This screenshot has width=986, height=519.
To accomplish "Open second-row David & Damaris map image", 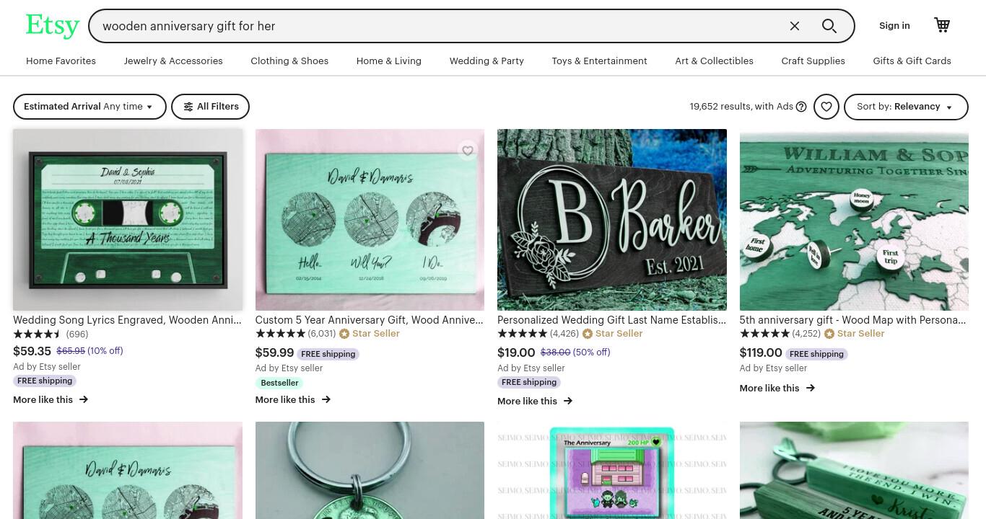I will click(128, 470).
